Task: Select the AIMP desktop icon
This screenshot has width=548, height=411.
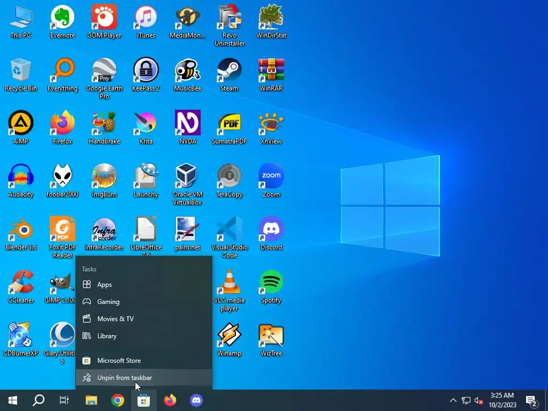Action: click(x=21, y=127)
